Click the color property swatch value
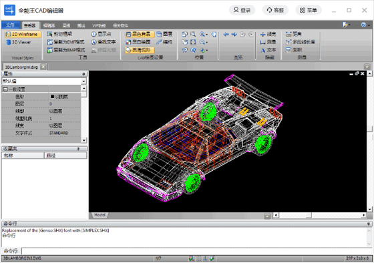The width and height of the screenshot is (374, 263). (x=59, y=97)
